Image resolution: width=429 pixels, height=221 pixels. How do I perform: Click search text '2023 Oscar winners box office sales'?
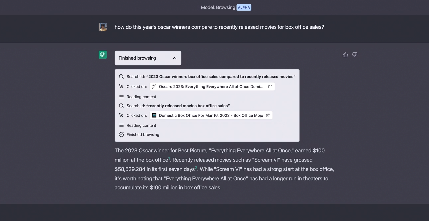coord(221,77)
